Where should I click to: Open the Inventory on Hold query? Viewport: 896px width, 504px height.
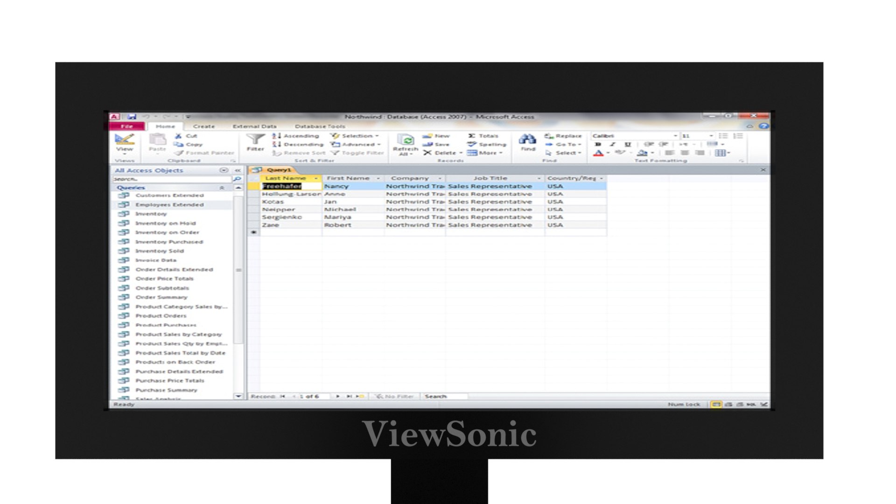click(165, 223)
